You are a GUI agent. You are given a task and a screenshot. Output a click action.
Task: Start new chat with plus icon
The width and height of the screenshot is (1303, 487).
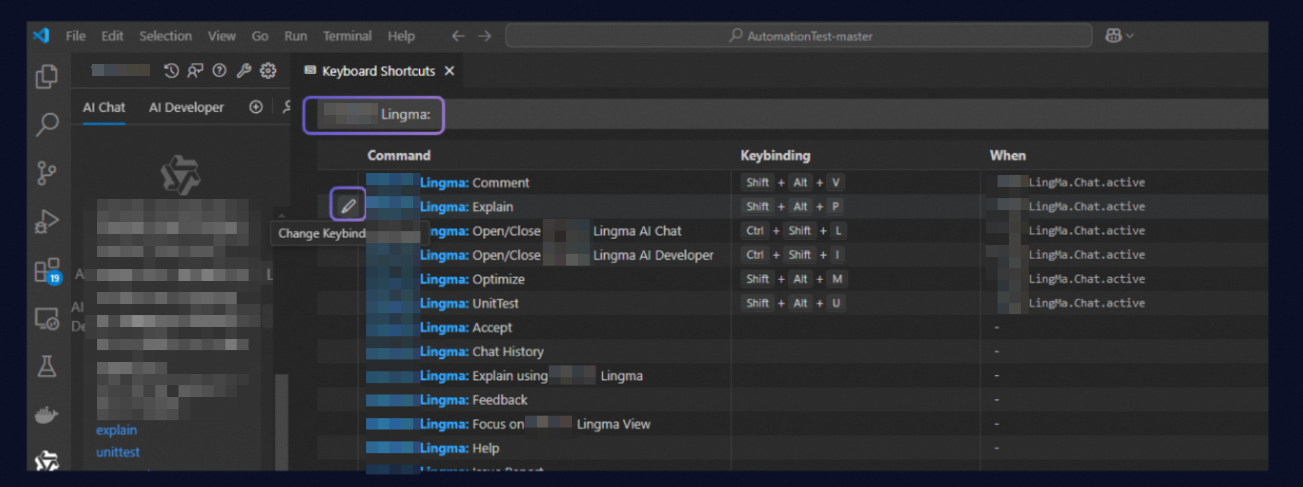tap(256, 107)
